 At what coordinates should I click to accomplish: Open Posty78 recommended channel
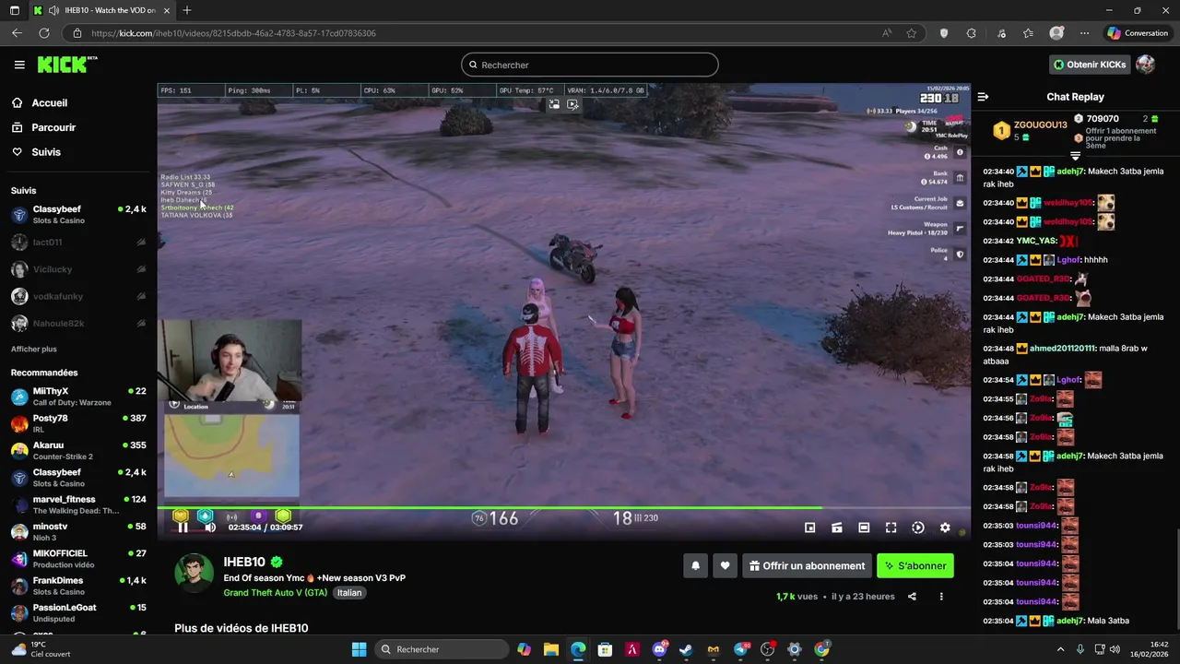(78, 424)
